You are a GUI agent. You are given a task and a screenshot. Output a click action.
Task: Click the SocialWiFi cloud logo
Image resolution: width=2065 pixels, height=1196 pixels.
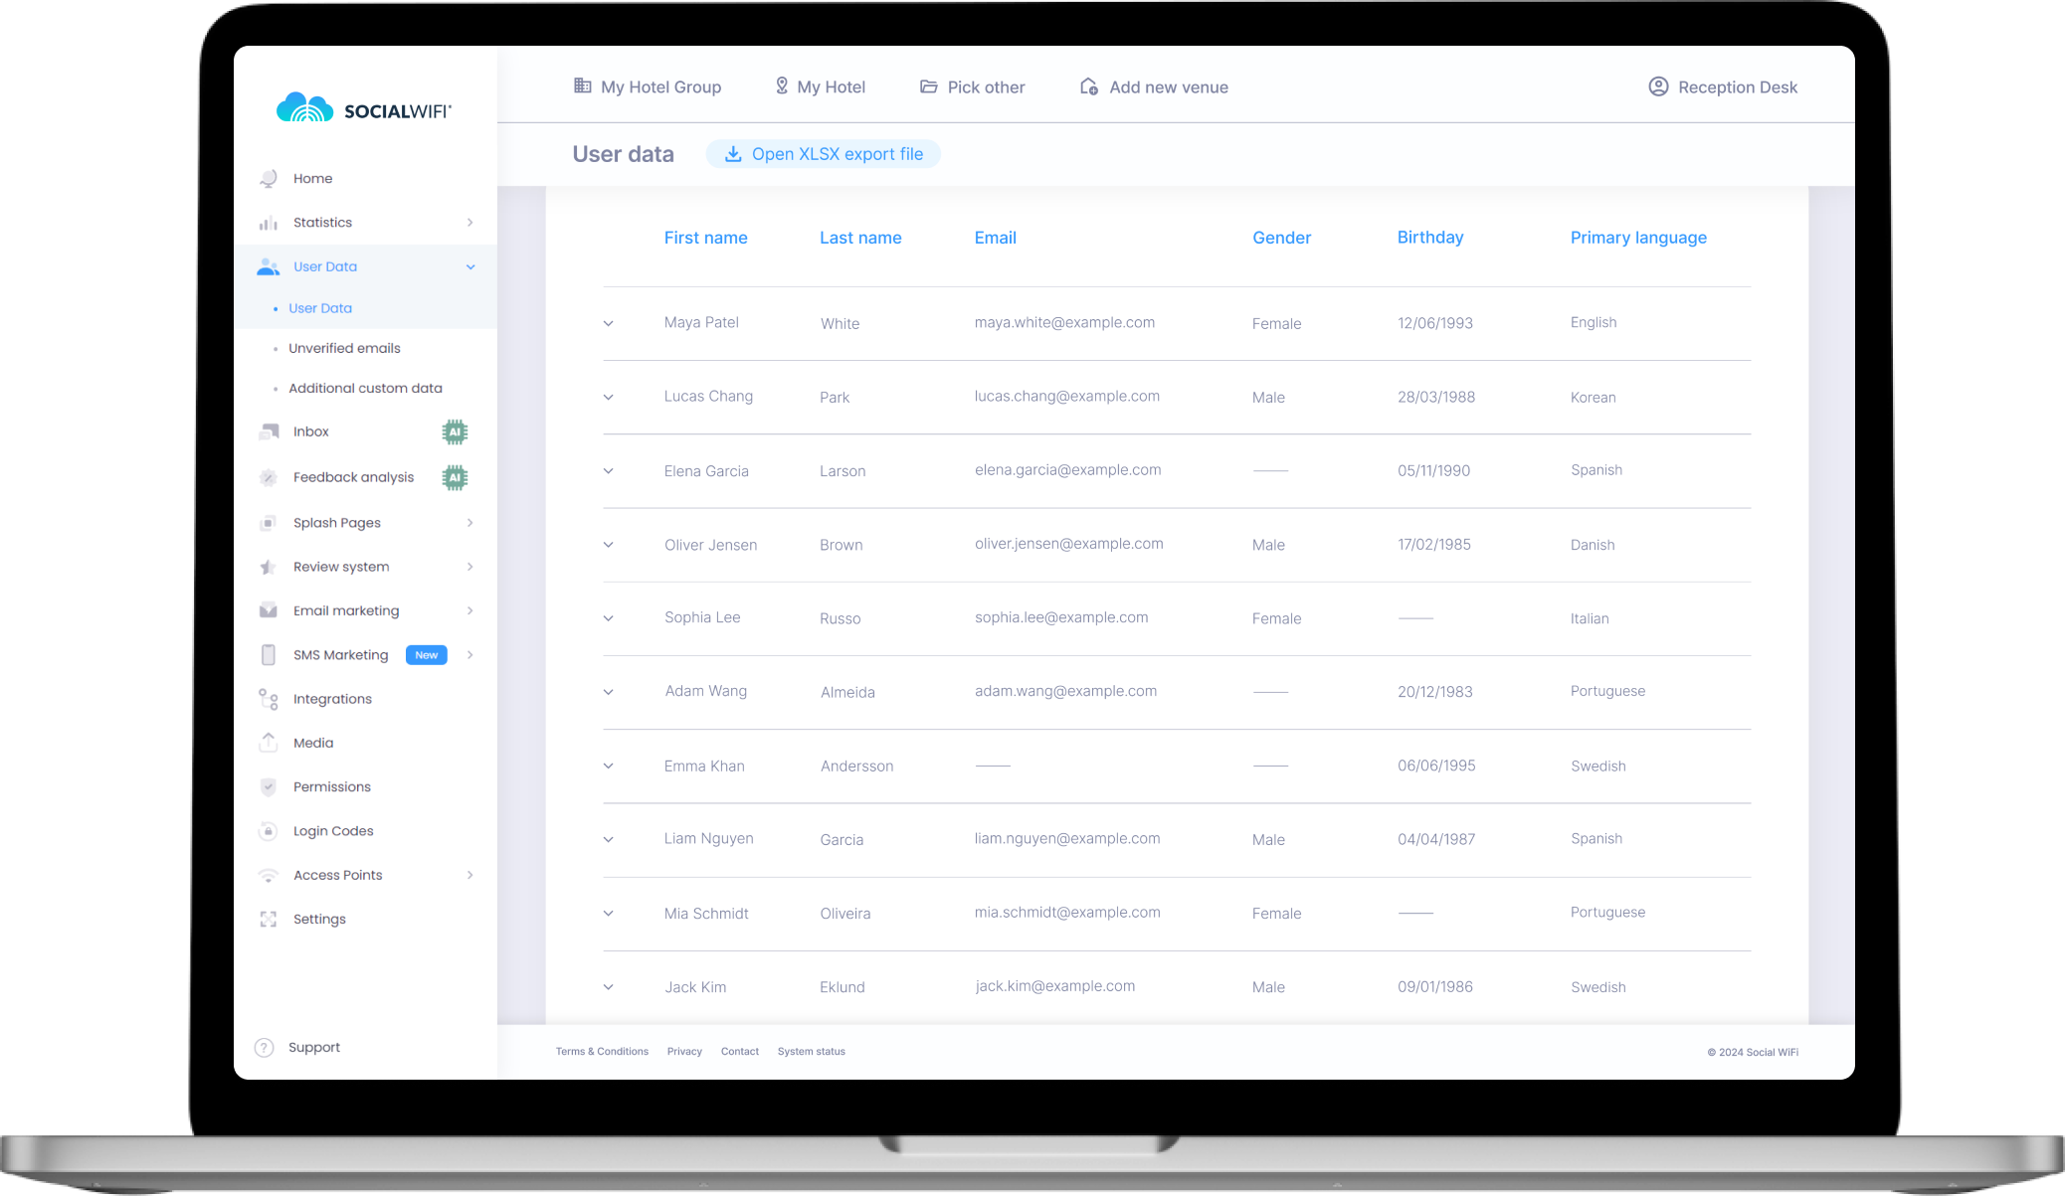[304, 108]
